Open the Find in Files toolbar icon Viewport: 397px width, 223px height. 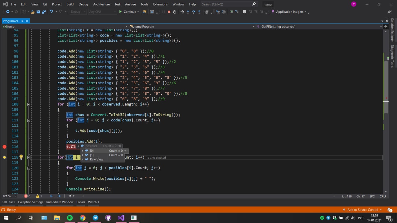point(144,12)
